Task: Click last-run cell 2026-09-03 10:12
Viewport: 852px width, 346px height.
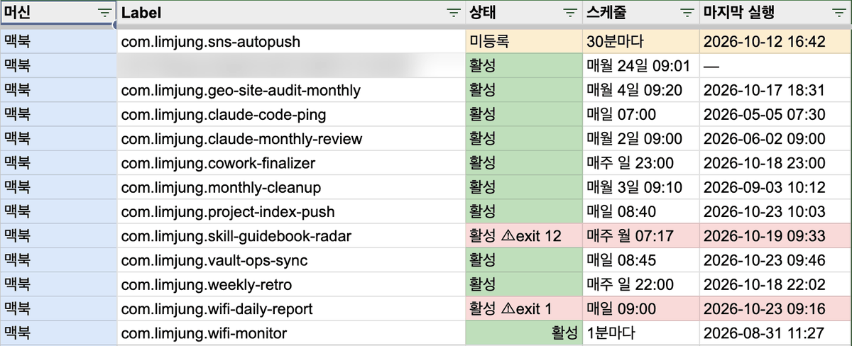Action: pos(775,187)
